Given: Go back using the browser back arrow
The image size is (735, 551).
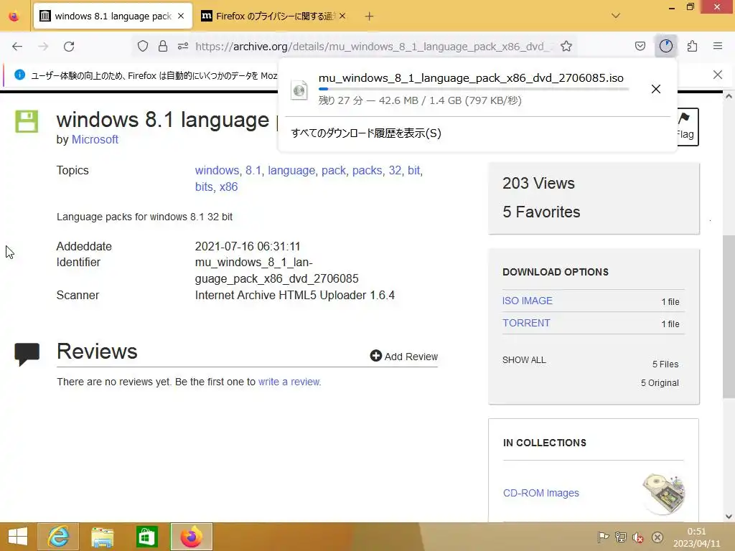Looking at the screenshot, I should point(17,47).
